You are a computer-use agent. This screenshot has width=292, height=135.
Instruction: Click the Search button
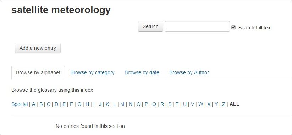[x=150, y=26]
